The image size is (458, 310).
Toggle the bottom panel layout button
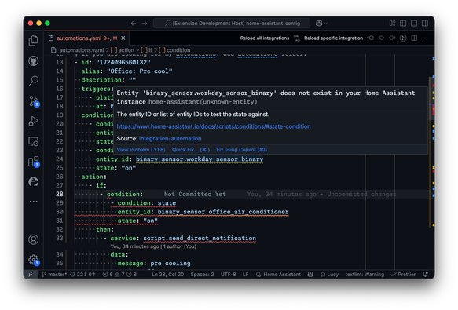(x=414, y=23)
